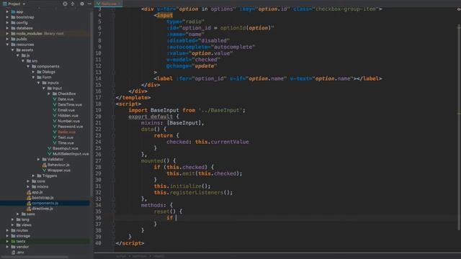Collapse the src folder arrow
Viewport: 461px width, 259px height.
pos(23,60)
